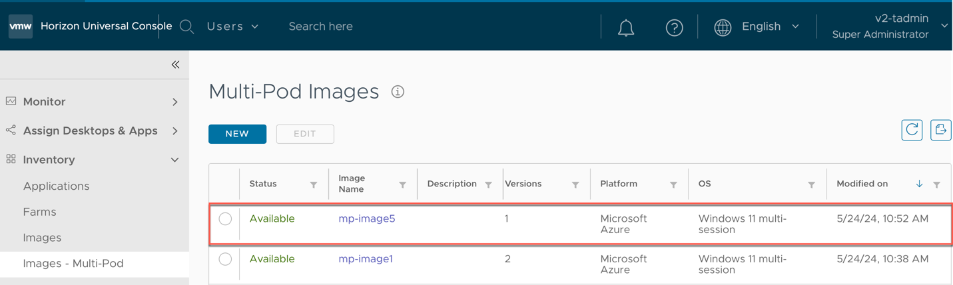Screen dimensions: 953x285
Task: Filter the Platform column
Action: (673, 184)
